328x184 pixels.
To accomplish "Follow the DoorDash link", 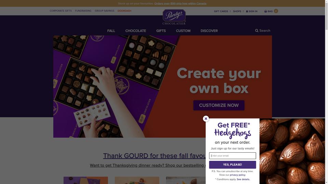I will click(x=124, y=11).
